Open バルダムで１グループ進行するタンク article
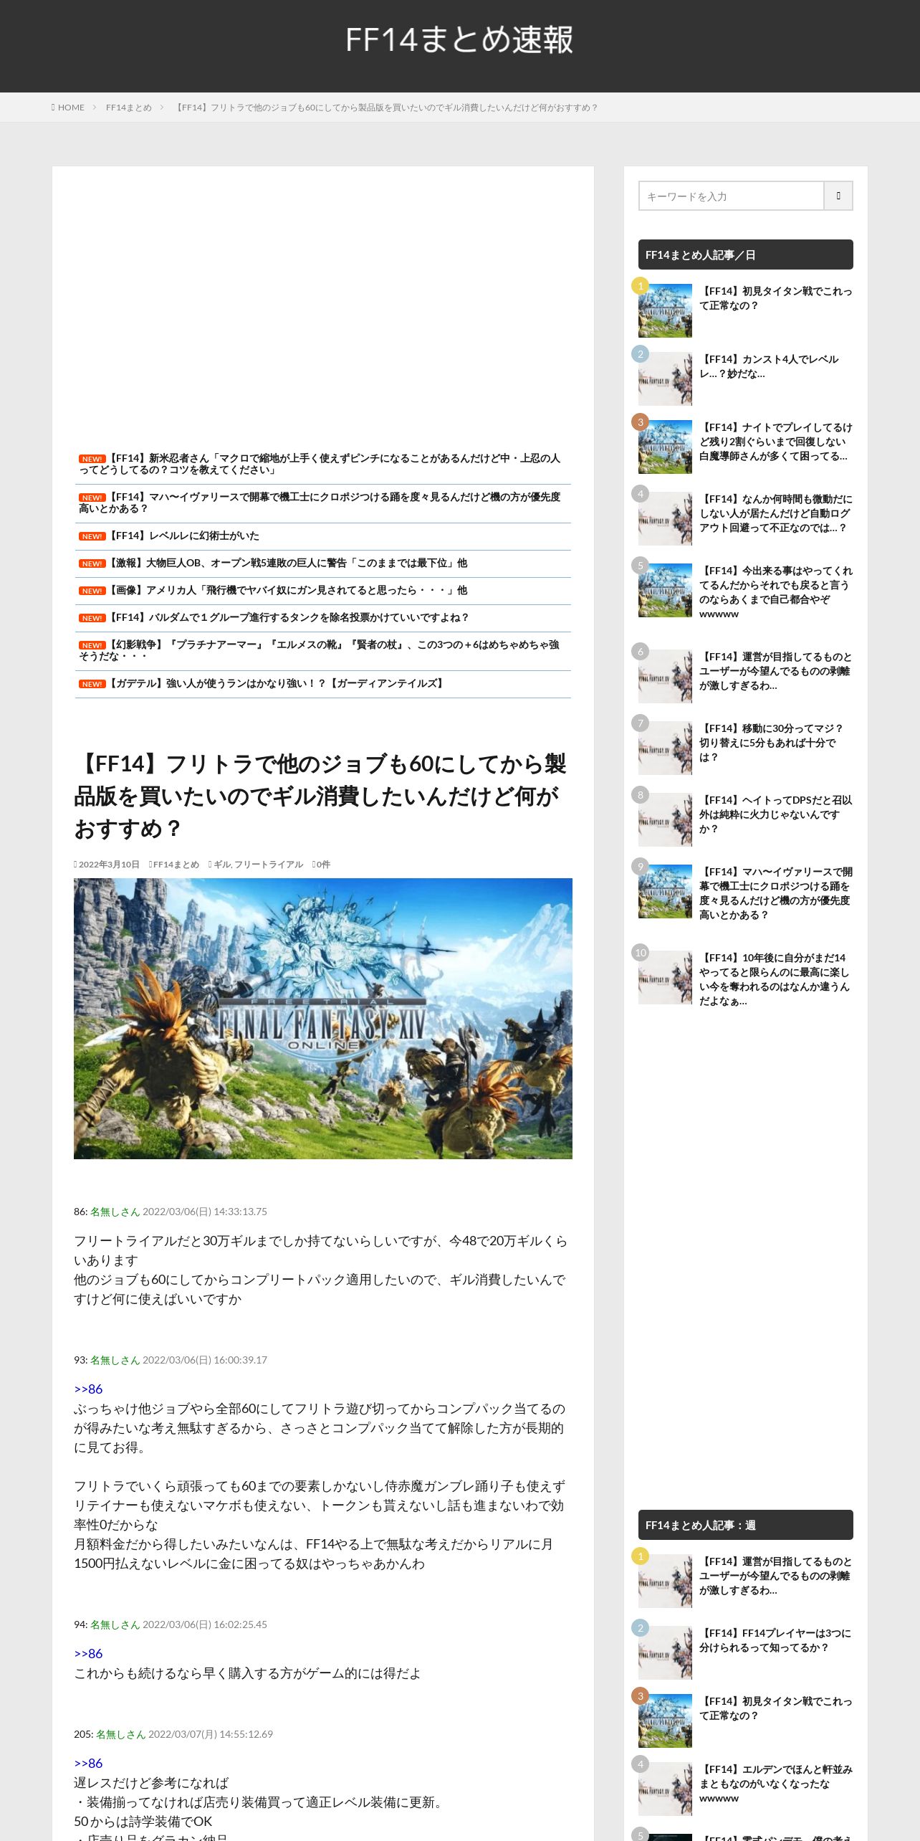920x1841 pixels. point(288,617)
